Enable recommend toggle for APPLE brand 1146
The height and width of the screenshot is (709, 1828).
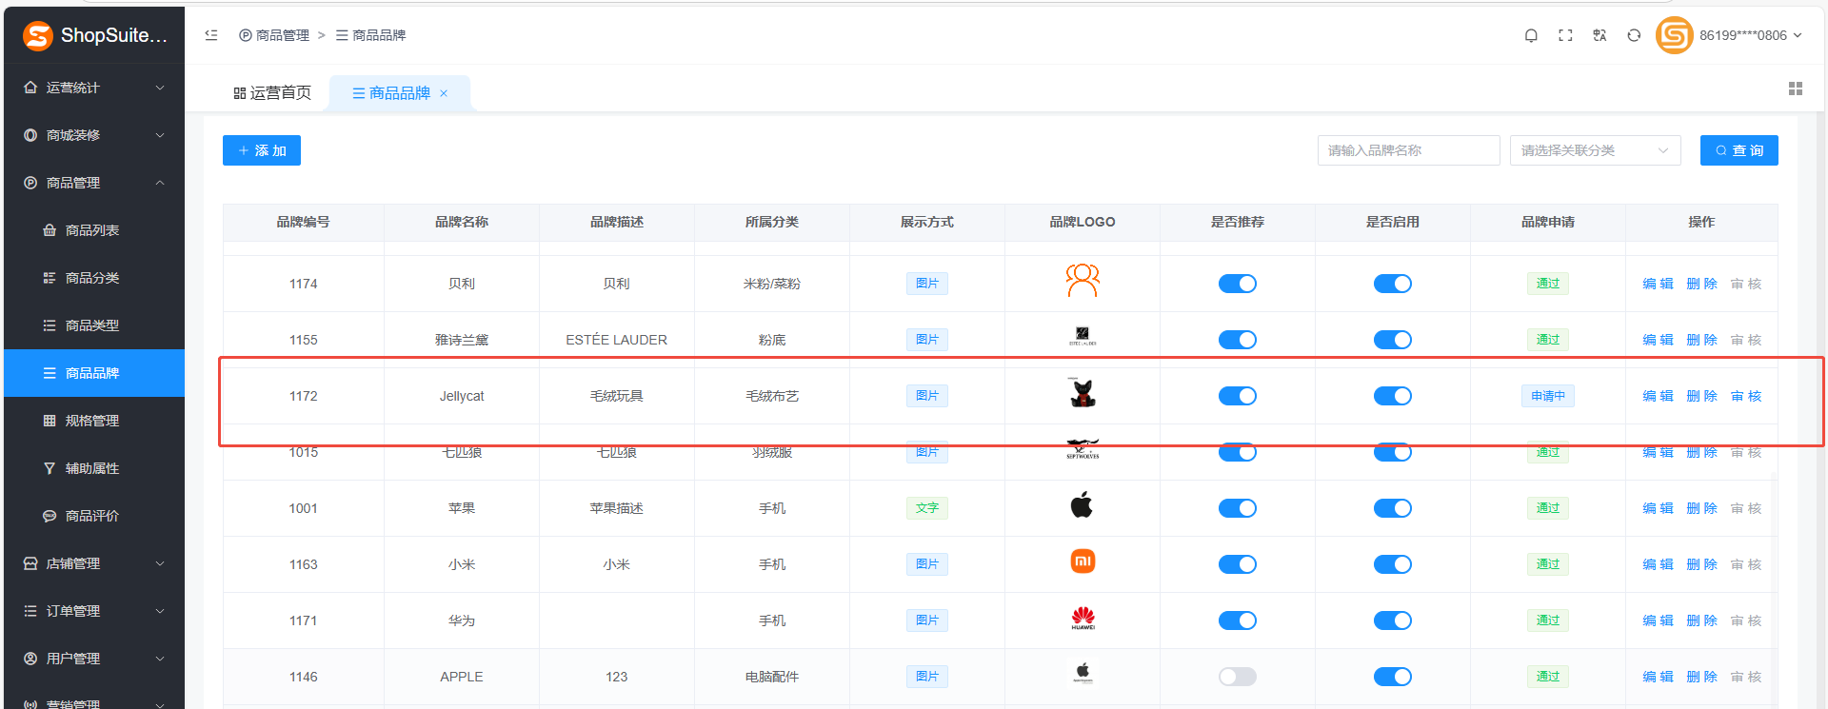(x=1237, y=677)
